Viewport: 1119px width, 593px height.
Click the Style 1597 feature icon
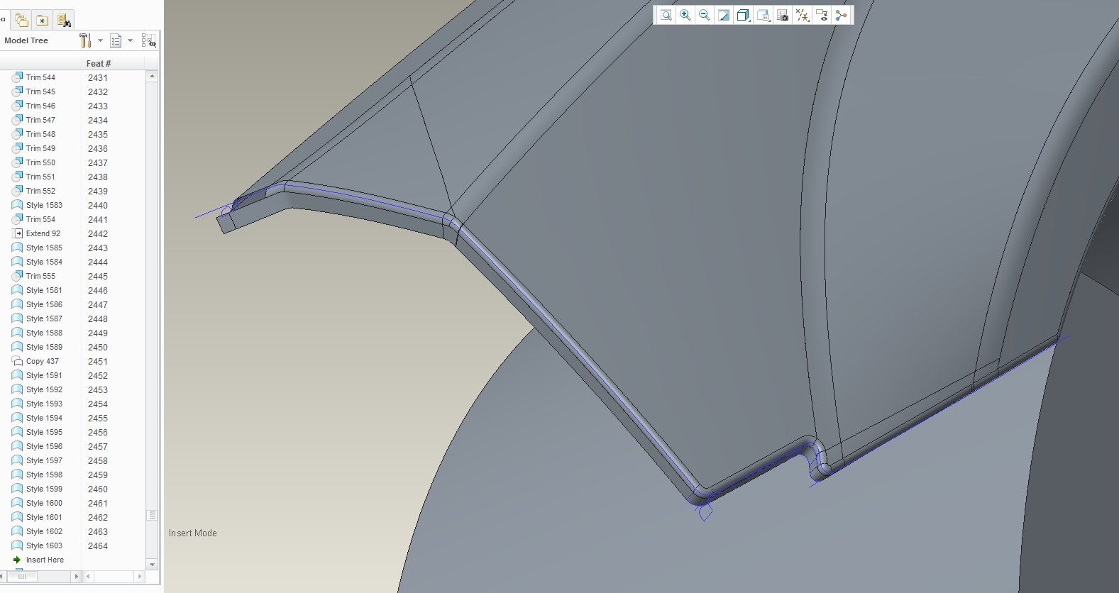[18, 460]
